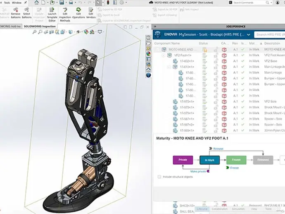
Task: Click the Edit Appearance color ball icon
Action: coord(86,32)
